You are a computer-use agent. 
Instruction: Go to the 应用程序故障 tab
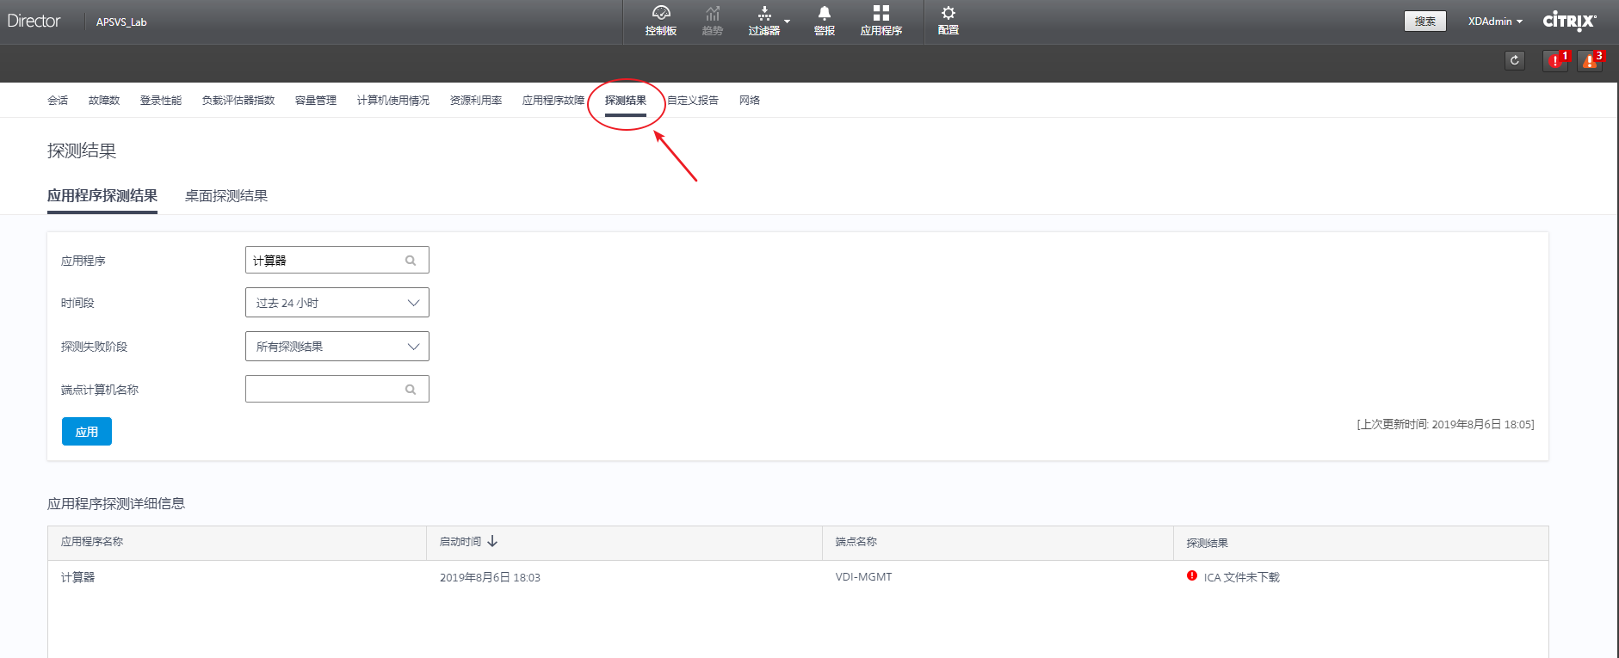pos(553,101)
